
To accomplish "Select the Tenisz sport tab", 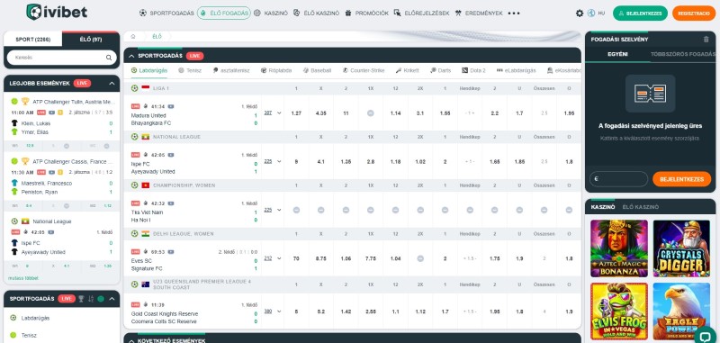I will (x=190, y=70).
